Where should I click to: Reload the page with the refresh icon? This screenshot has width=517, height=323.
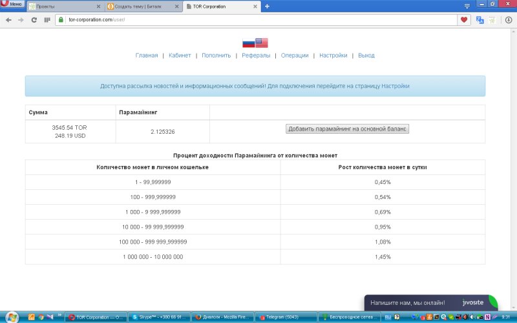[x=34, y=19]
